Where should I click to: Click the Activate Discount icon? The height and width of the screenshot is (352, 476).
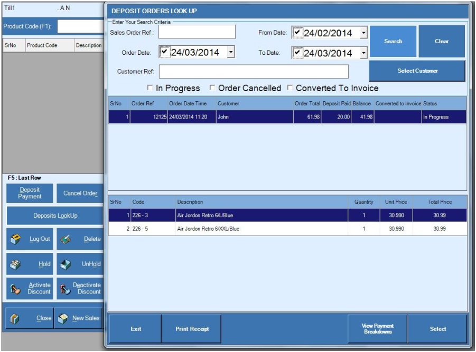click(15, 289)
